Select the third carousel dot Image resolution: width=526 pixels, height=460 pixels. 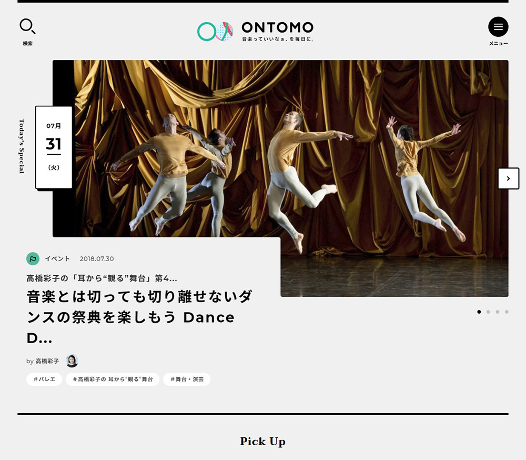(497, 312)
